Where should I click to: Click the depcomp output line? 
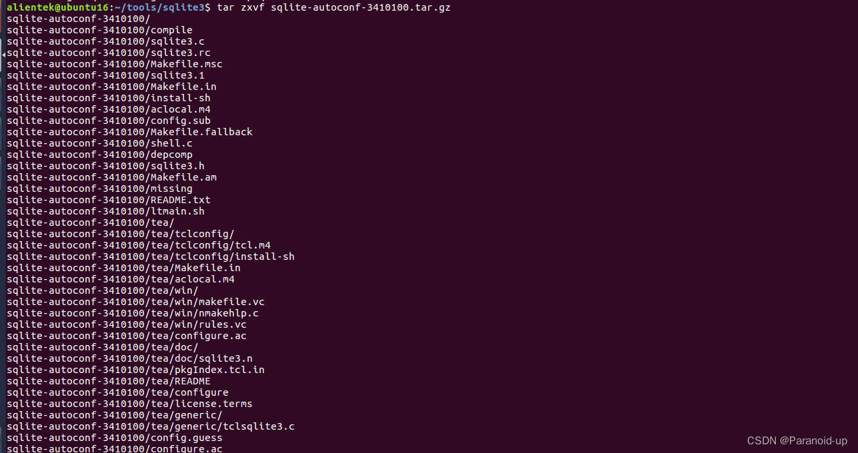[99, 155]
